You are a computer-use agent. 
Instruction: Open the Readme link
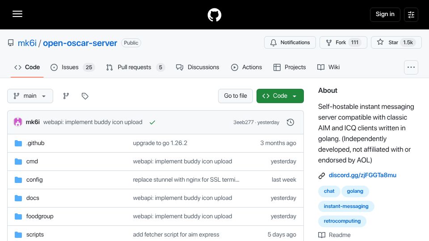click(x=334, y=235)
